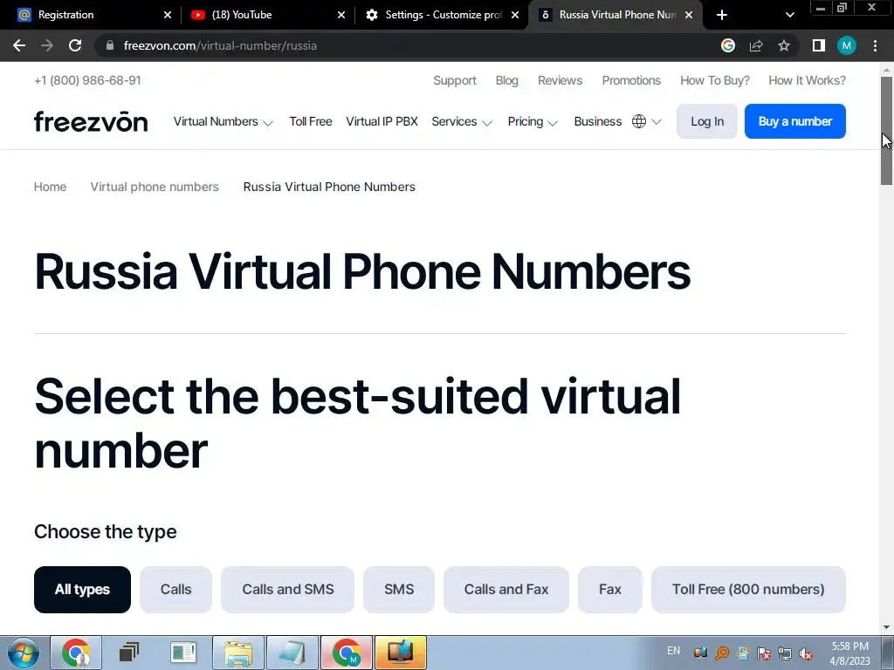Viewport: 894px width, 670px height.
Task: Click the muted volume tray icon
Action: (x=806, y=653)
